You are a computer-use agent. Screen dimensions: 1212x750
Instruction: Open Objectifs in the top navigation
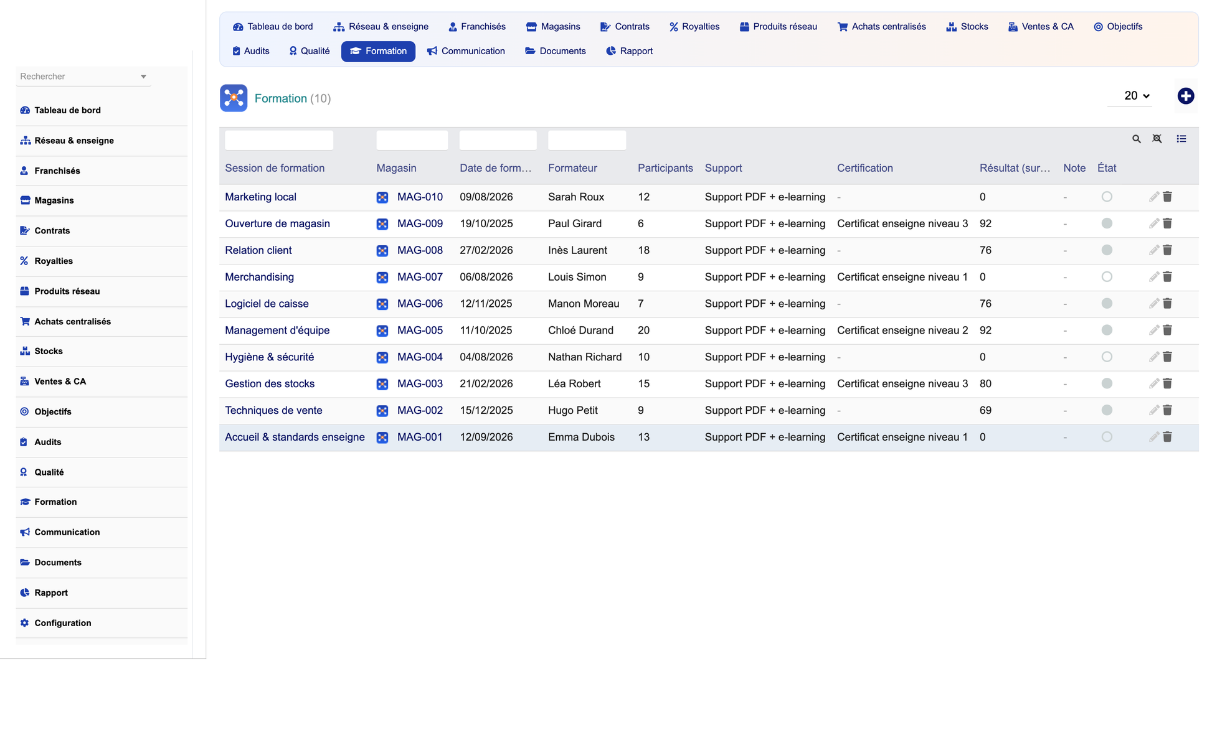click(1118, 27)
